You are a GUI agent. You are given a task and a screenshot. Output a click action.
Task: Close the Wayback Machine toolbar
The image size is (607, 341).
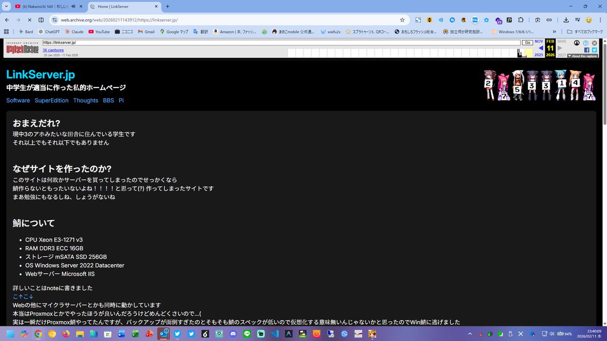coord(594,43)
